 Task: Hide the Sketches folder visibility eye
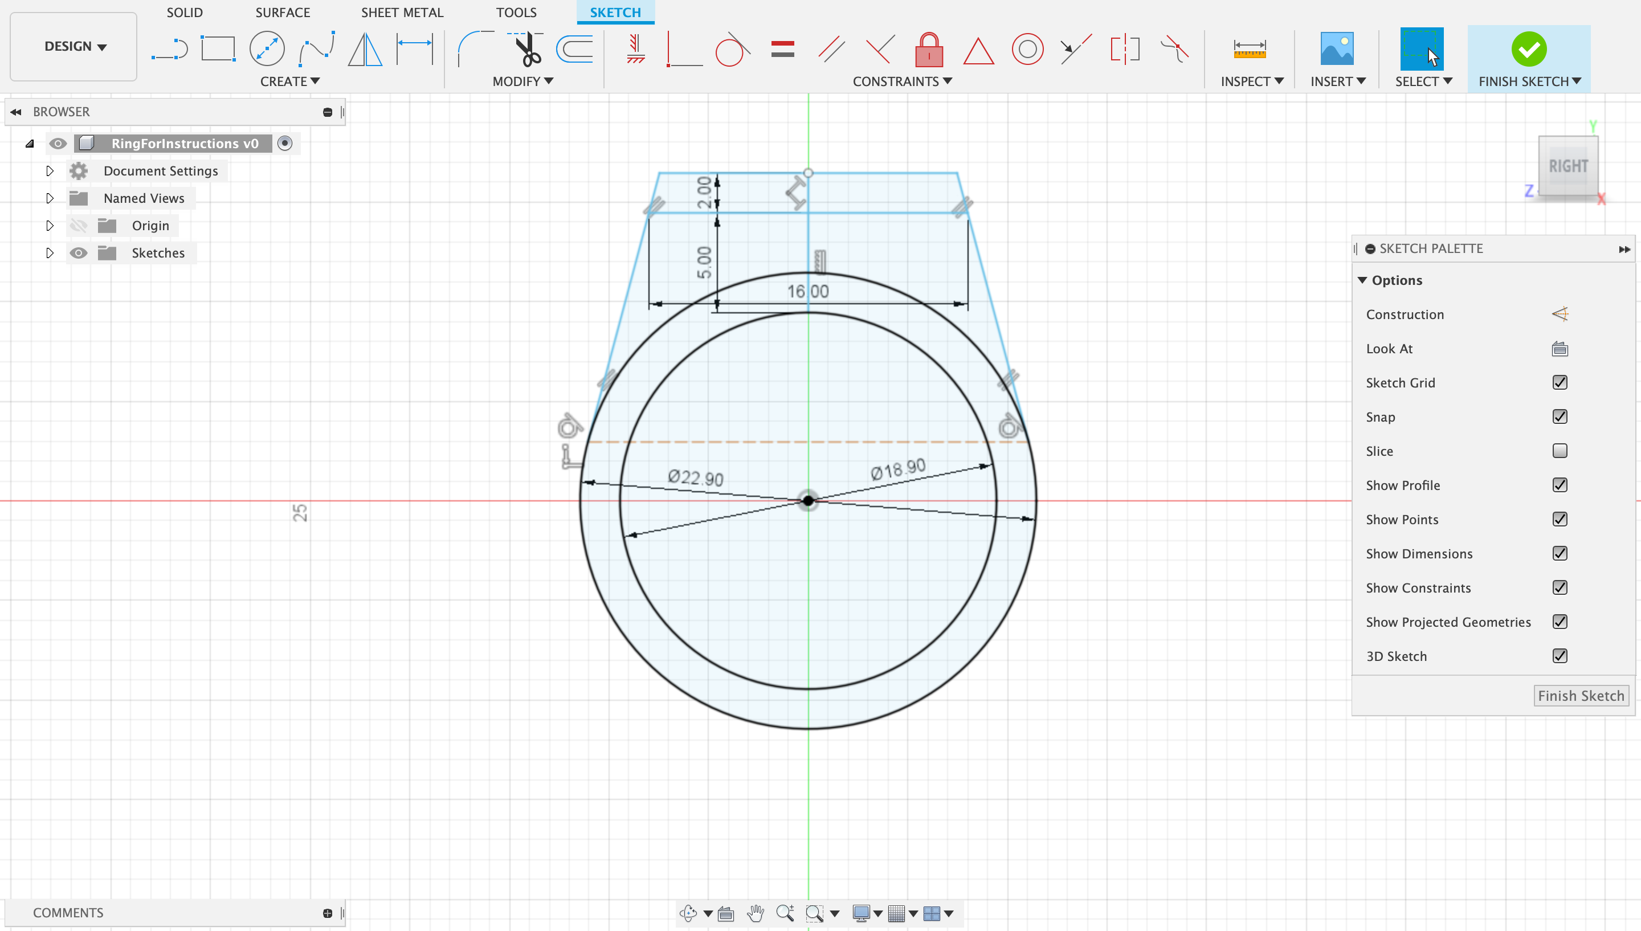click(78, 253)
